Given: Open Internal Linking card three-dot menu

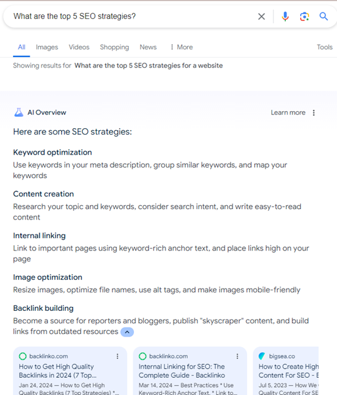Looking at the screenshot, I should click(x=237, y=356).
